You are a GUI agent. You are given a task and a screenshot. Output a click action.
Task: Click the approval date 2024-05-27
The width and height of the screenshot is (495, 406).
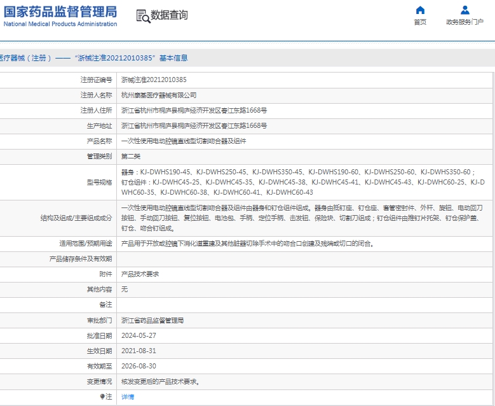139,335
